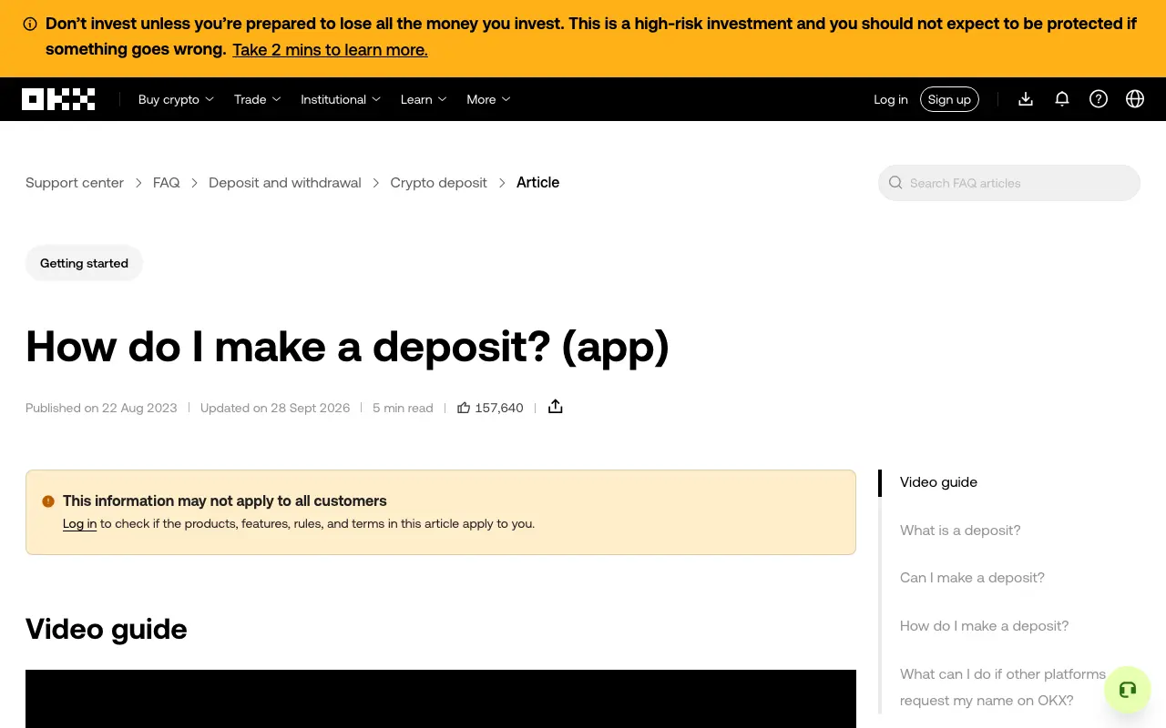Open the support chat headset button

1128,690
